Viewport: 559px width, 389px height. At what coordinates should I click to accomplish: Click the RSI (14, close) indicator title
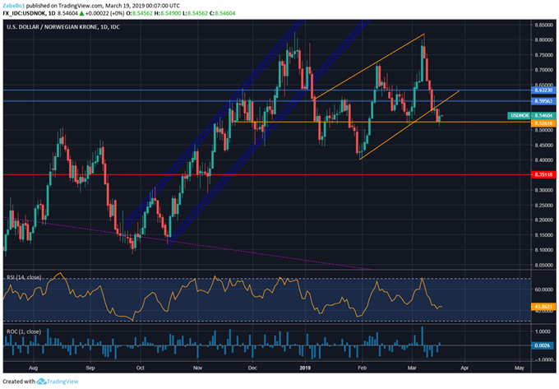[24, 277]
